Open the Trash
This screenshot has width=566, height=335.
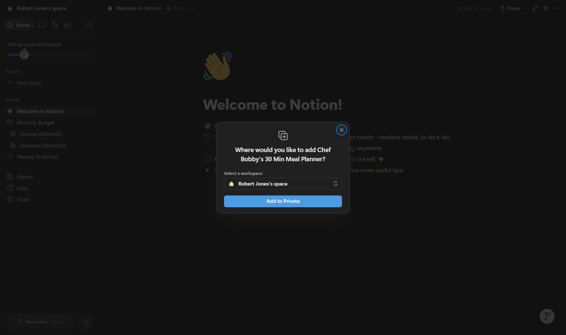(x=49, y=200)
